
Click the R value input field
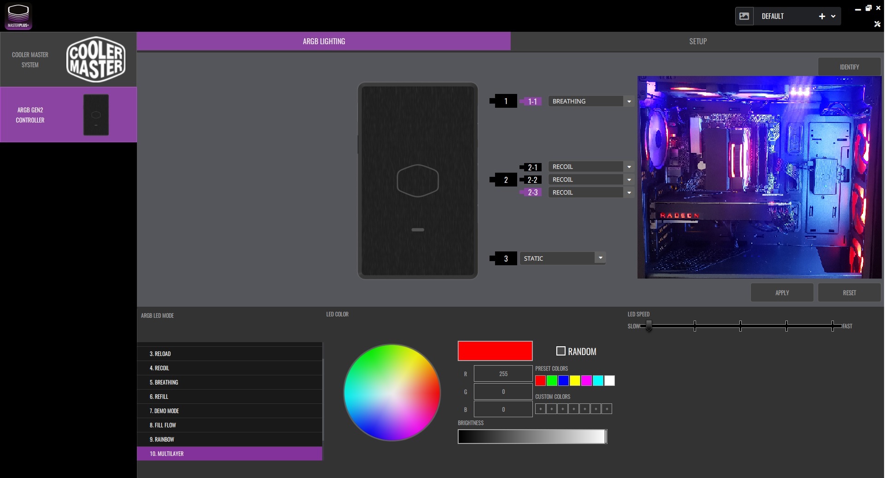point(503,374)
